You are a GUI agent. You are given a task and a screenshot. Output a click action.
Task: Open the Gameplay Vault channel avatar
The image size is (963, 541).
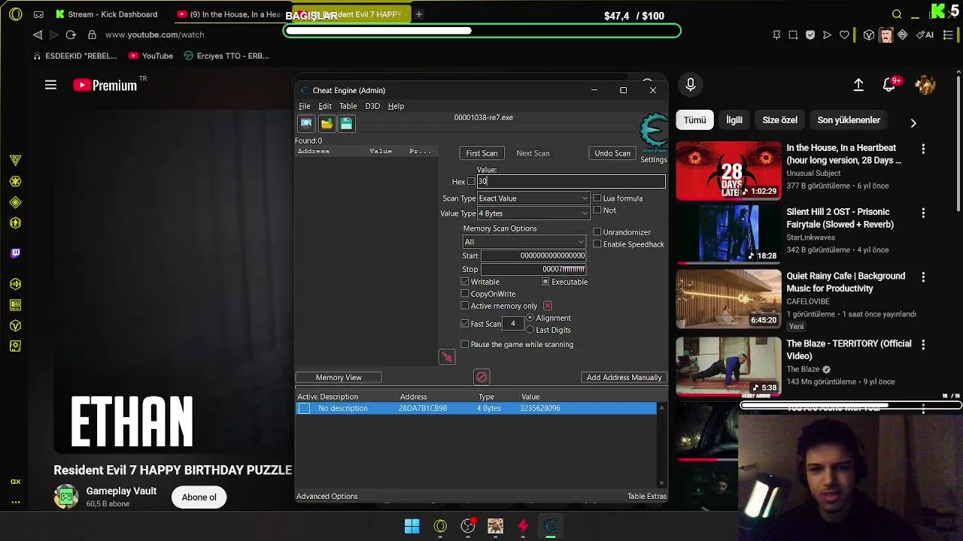tap(66, 497)
